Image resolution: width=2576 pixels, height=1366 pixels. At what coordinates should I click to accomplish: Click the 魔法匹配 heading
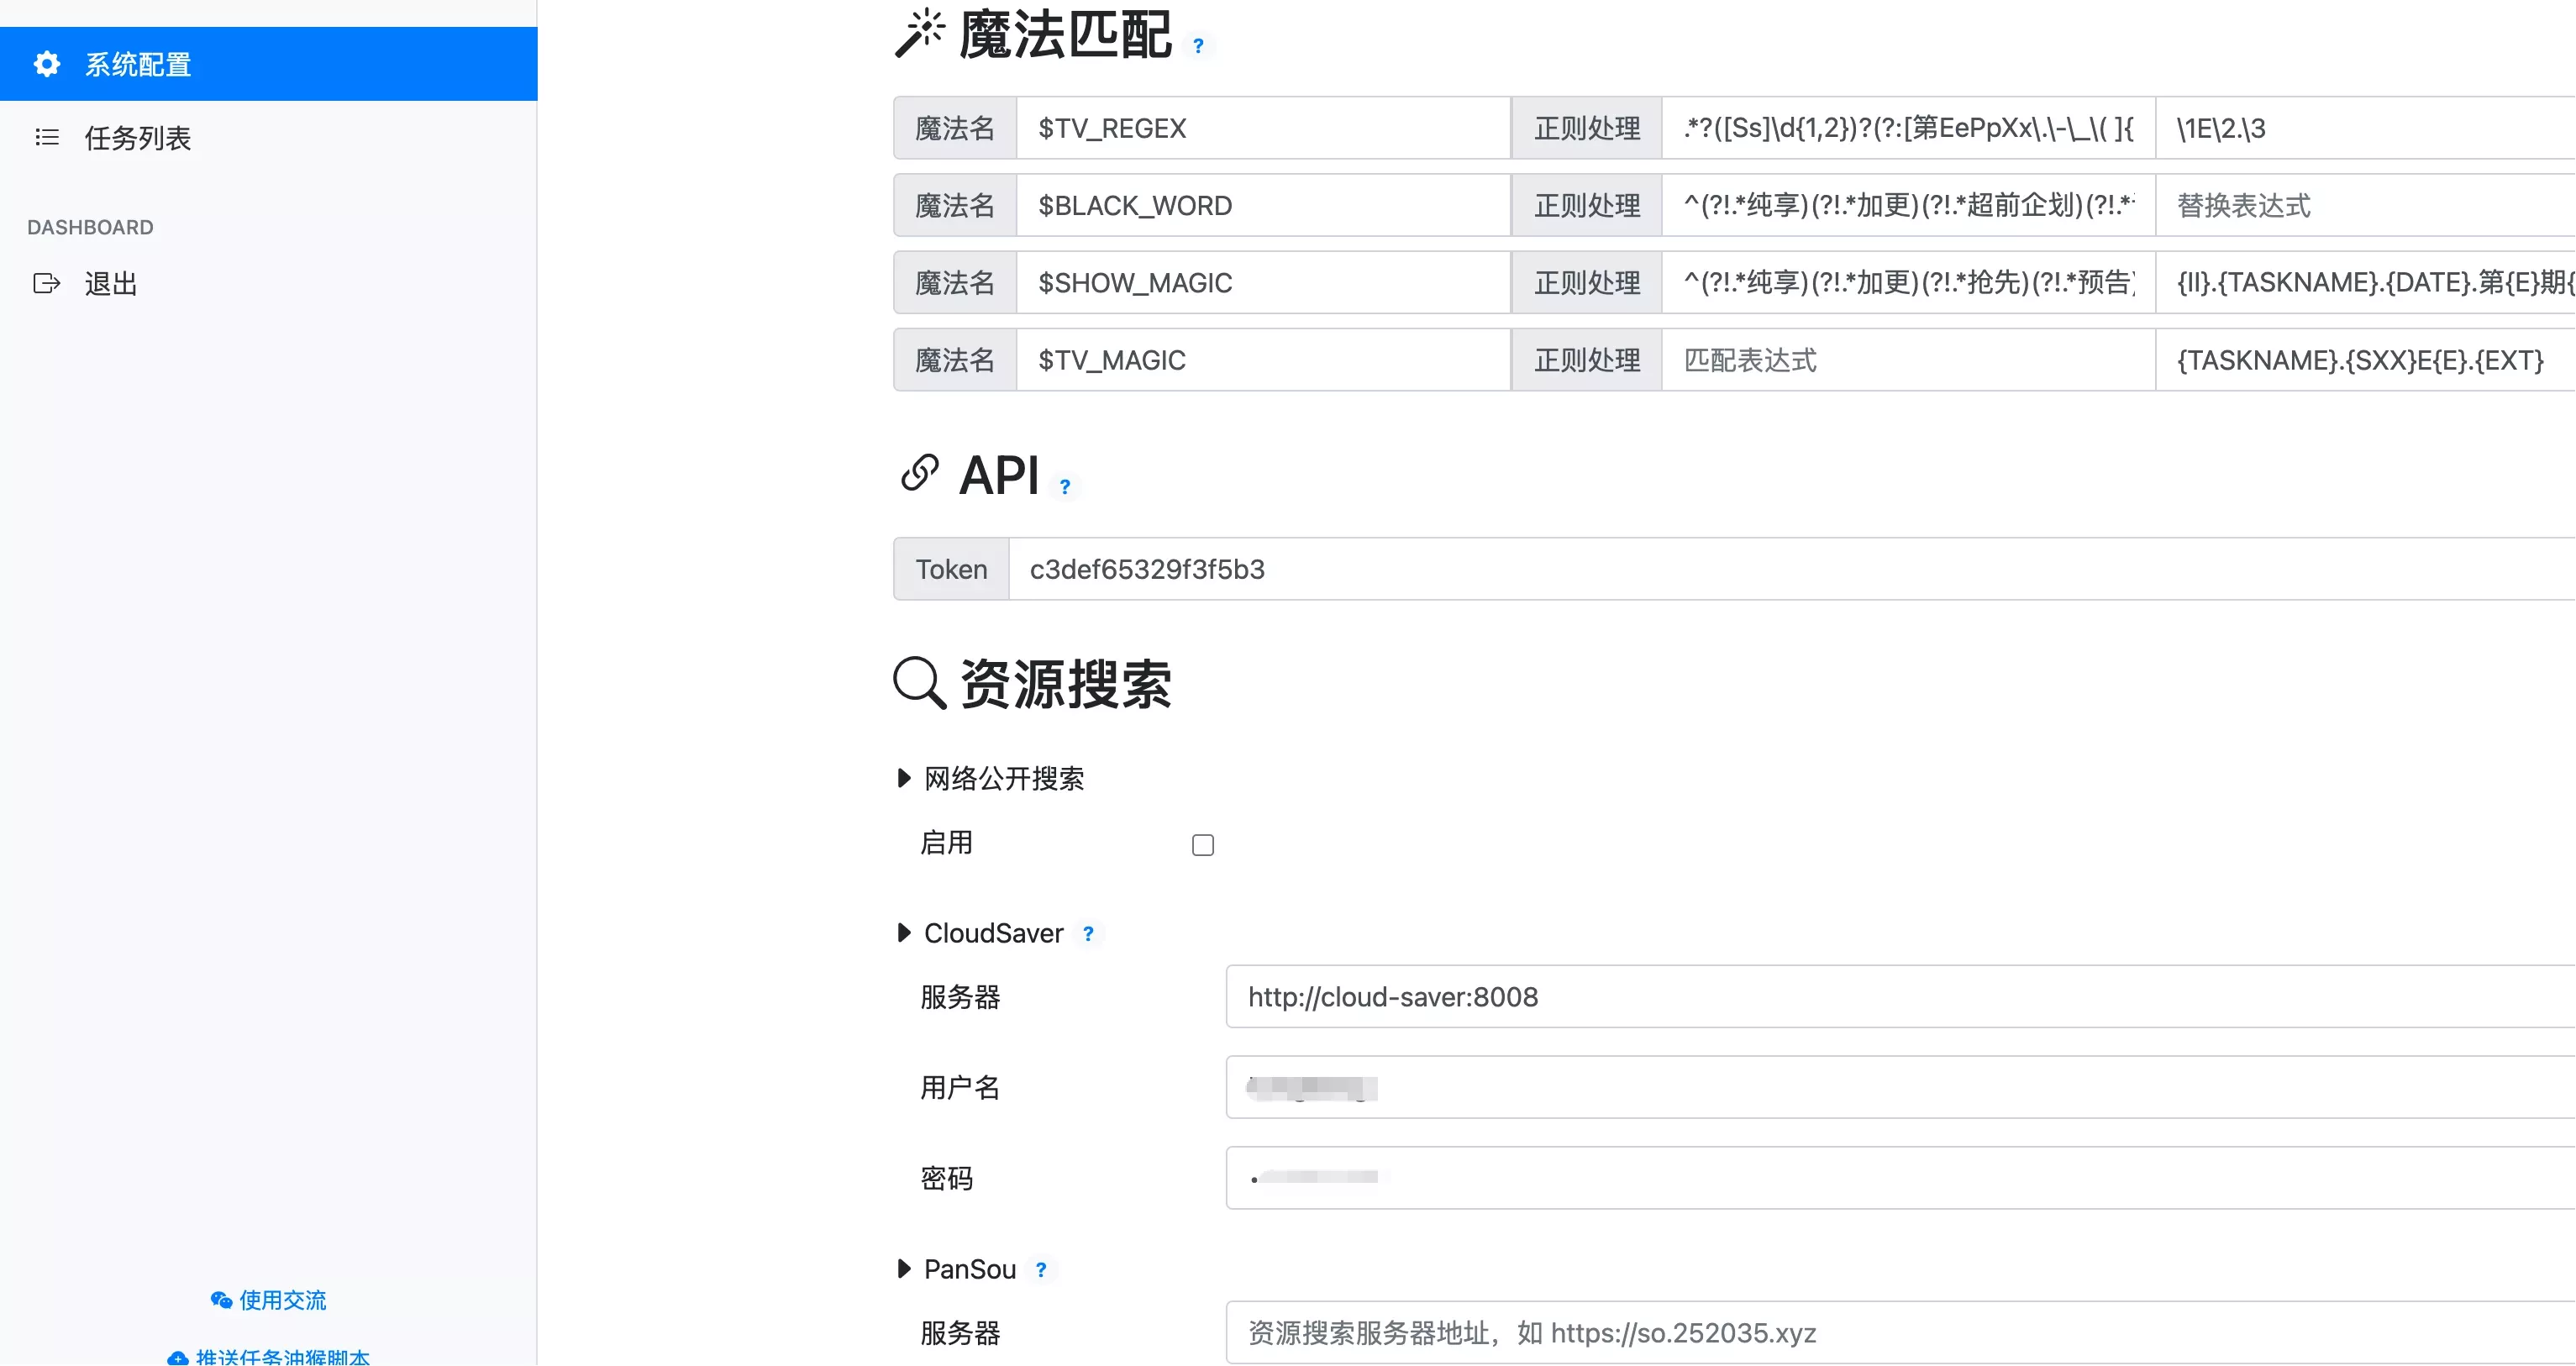pyautogui.click(x=1065, y=35)
